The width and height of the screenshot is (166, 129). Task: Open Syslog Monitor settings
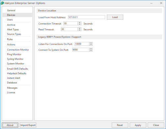pos(15,59)
